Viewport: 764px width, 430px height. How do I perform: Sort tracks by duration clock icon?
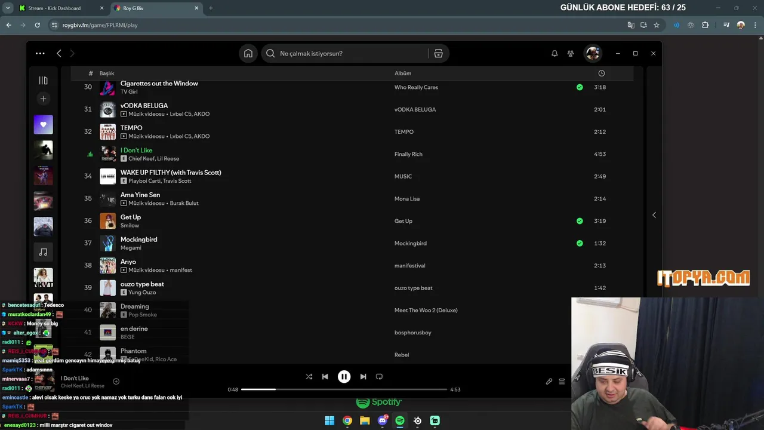[601, 73]
